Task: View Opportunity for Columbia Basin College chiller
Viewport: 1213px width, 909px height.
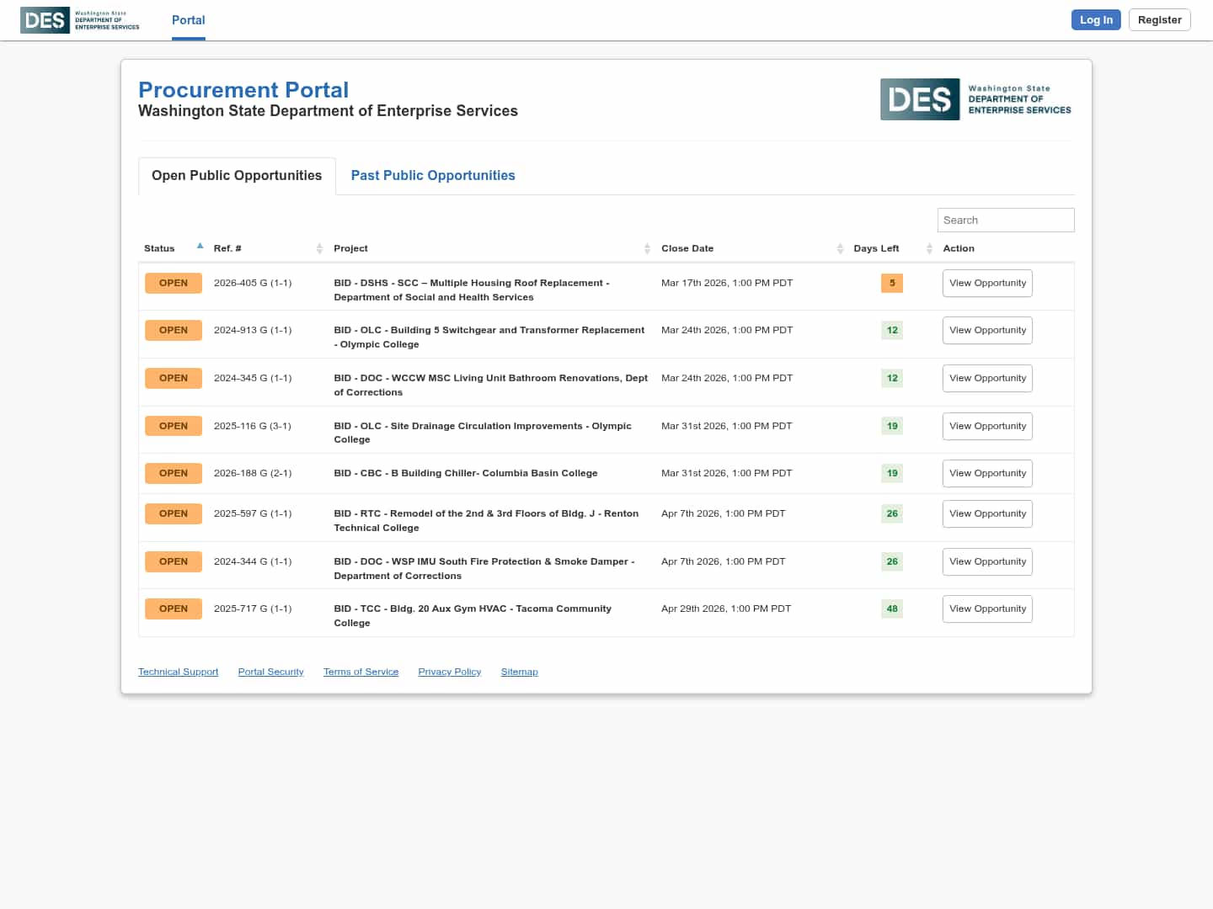Action: (x=987, y=473)
